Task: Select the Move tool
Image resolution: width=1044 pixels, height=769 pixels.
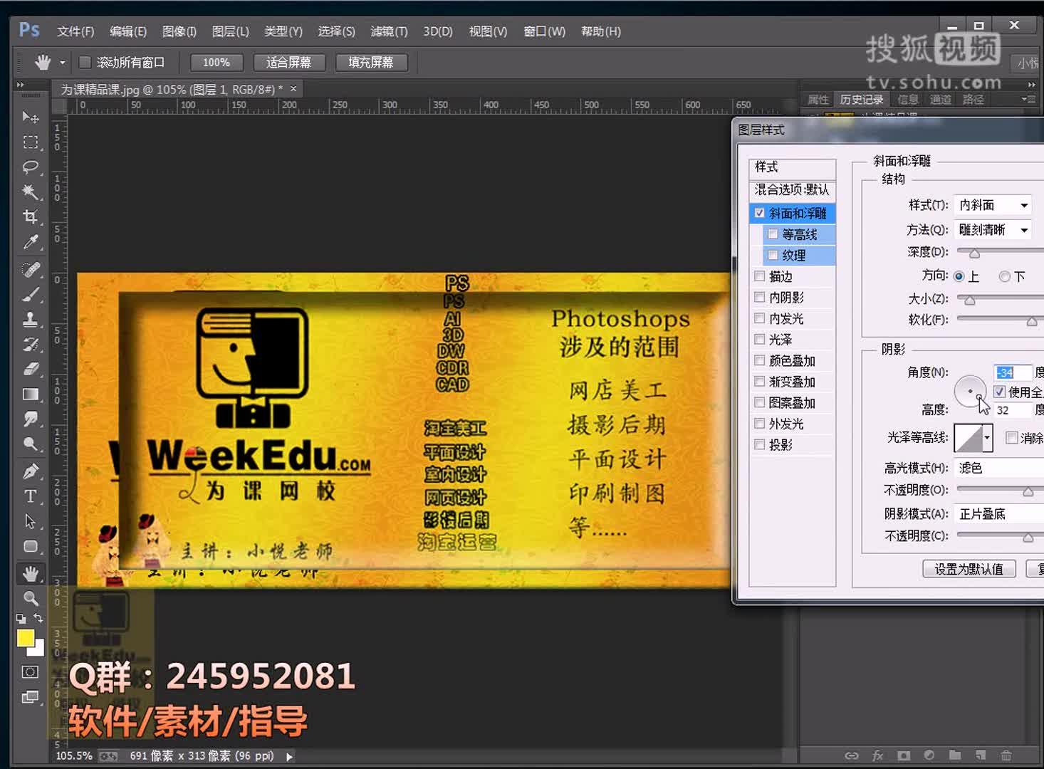Action: pyautogui.click(x=30, y=117)
